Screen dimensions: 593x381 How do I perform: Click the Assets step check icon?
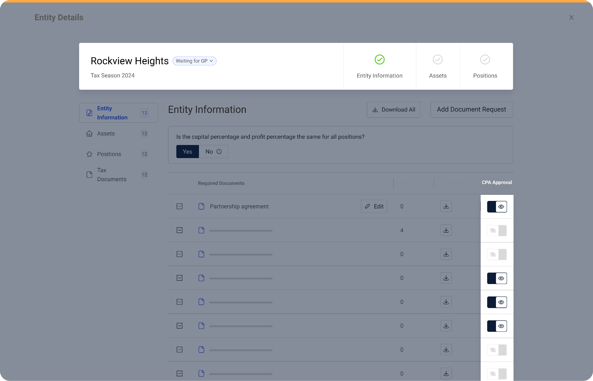(438, 60)
